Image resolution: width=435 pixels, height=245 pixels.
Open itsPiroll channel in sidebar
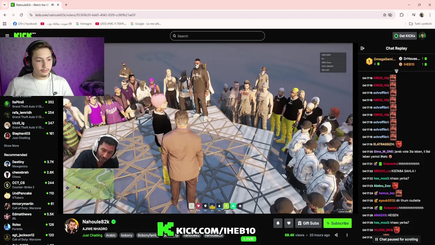point(29,104)
